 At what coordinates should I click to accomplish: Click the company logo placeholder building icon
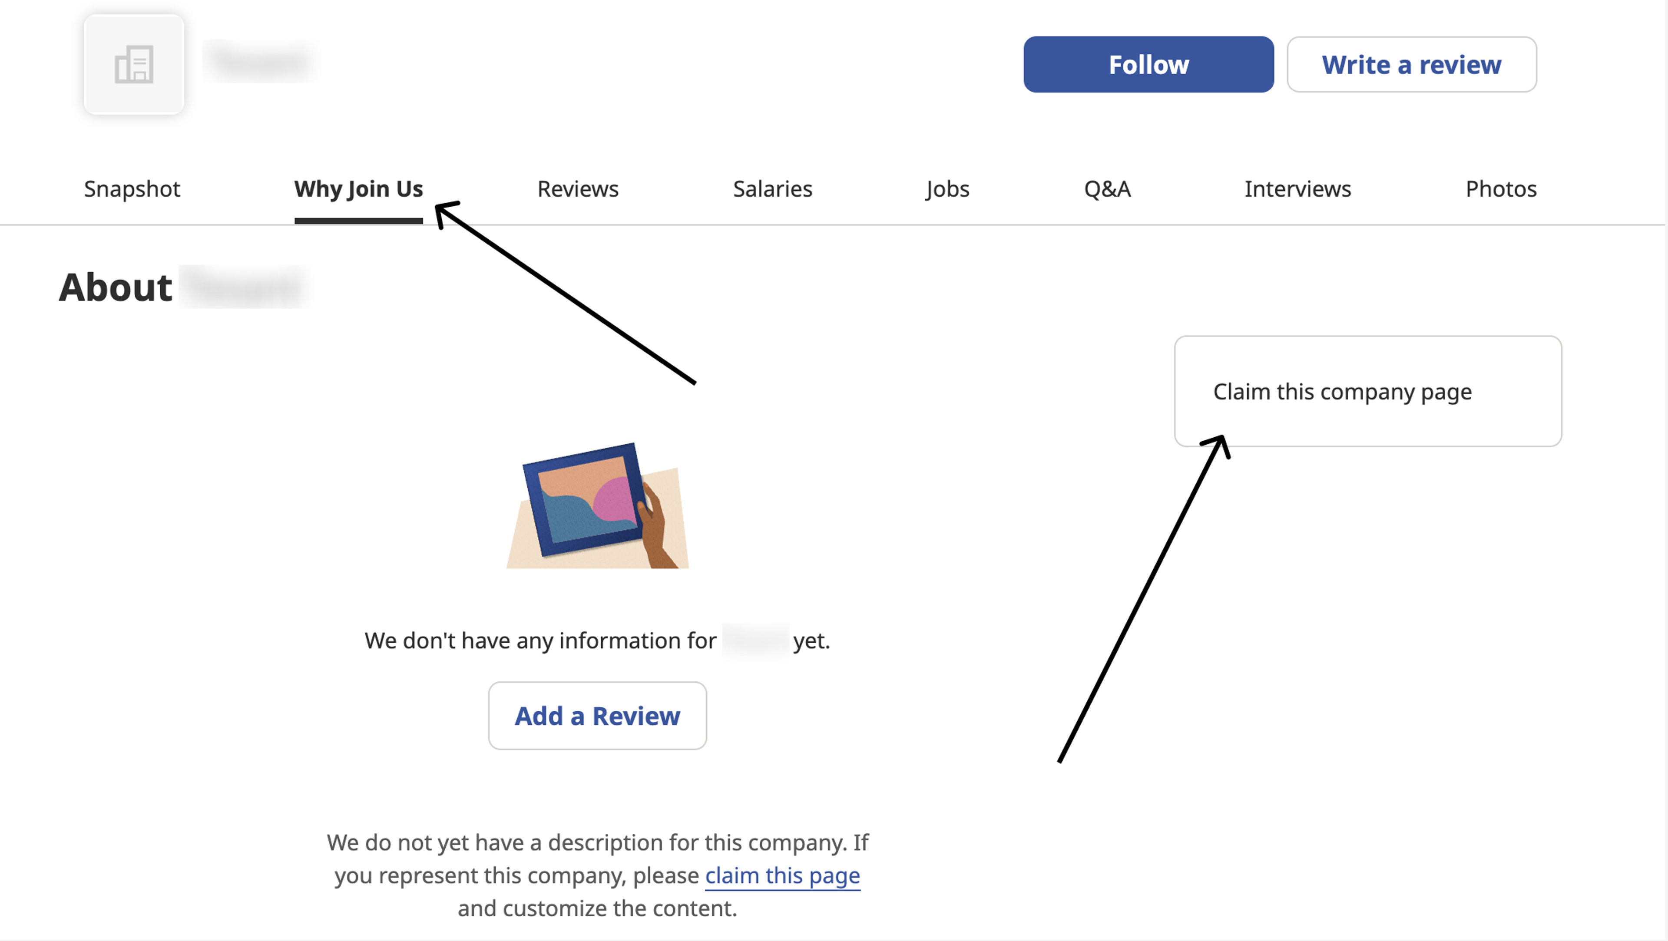coord(134,64)
